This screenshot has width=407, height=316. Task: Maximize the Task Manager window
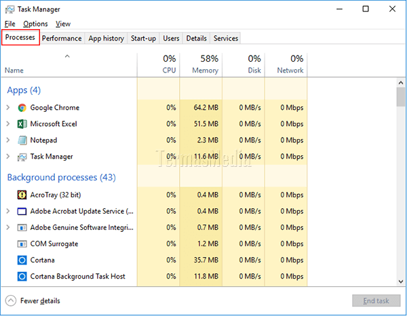366,9
